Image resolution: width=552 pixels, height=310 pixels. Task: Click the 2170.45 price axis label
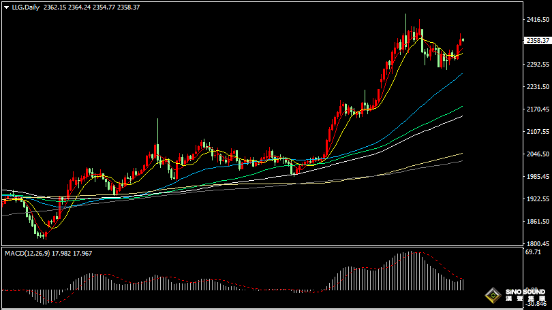pos(538,109)
